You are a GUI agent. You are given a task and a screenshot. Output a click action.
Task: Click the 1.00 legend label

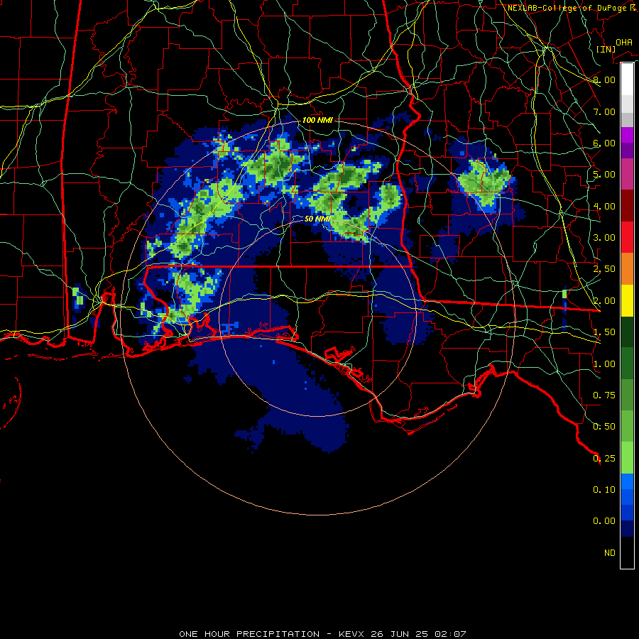coord(604,364)
